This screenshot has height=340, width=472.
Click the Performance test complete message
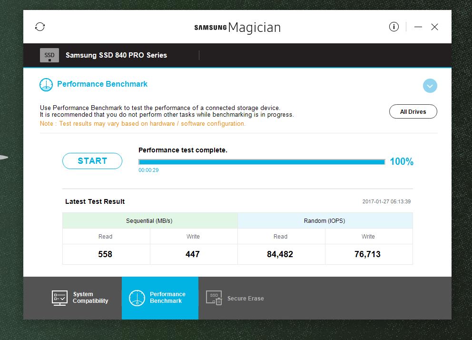(x=183, y=150)
